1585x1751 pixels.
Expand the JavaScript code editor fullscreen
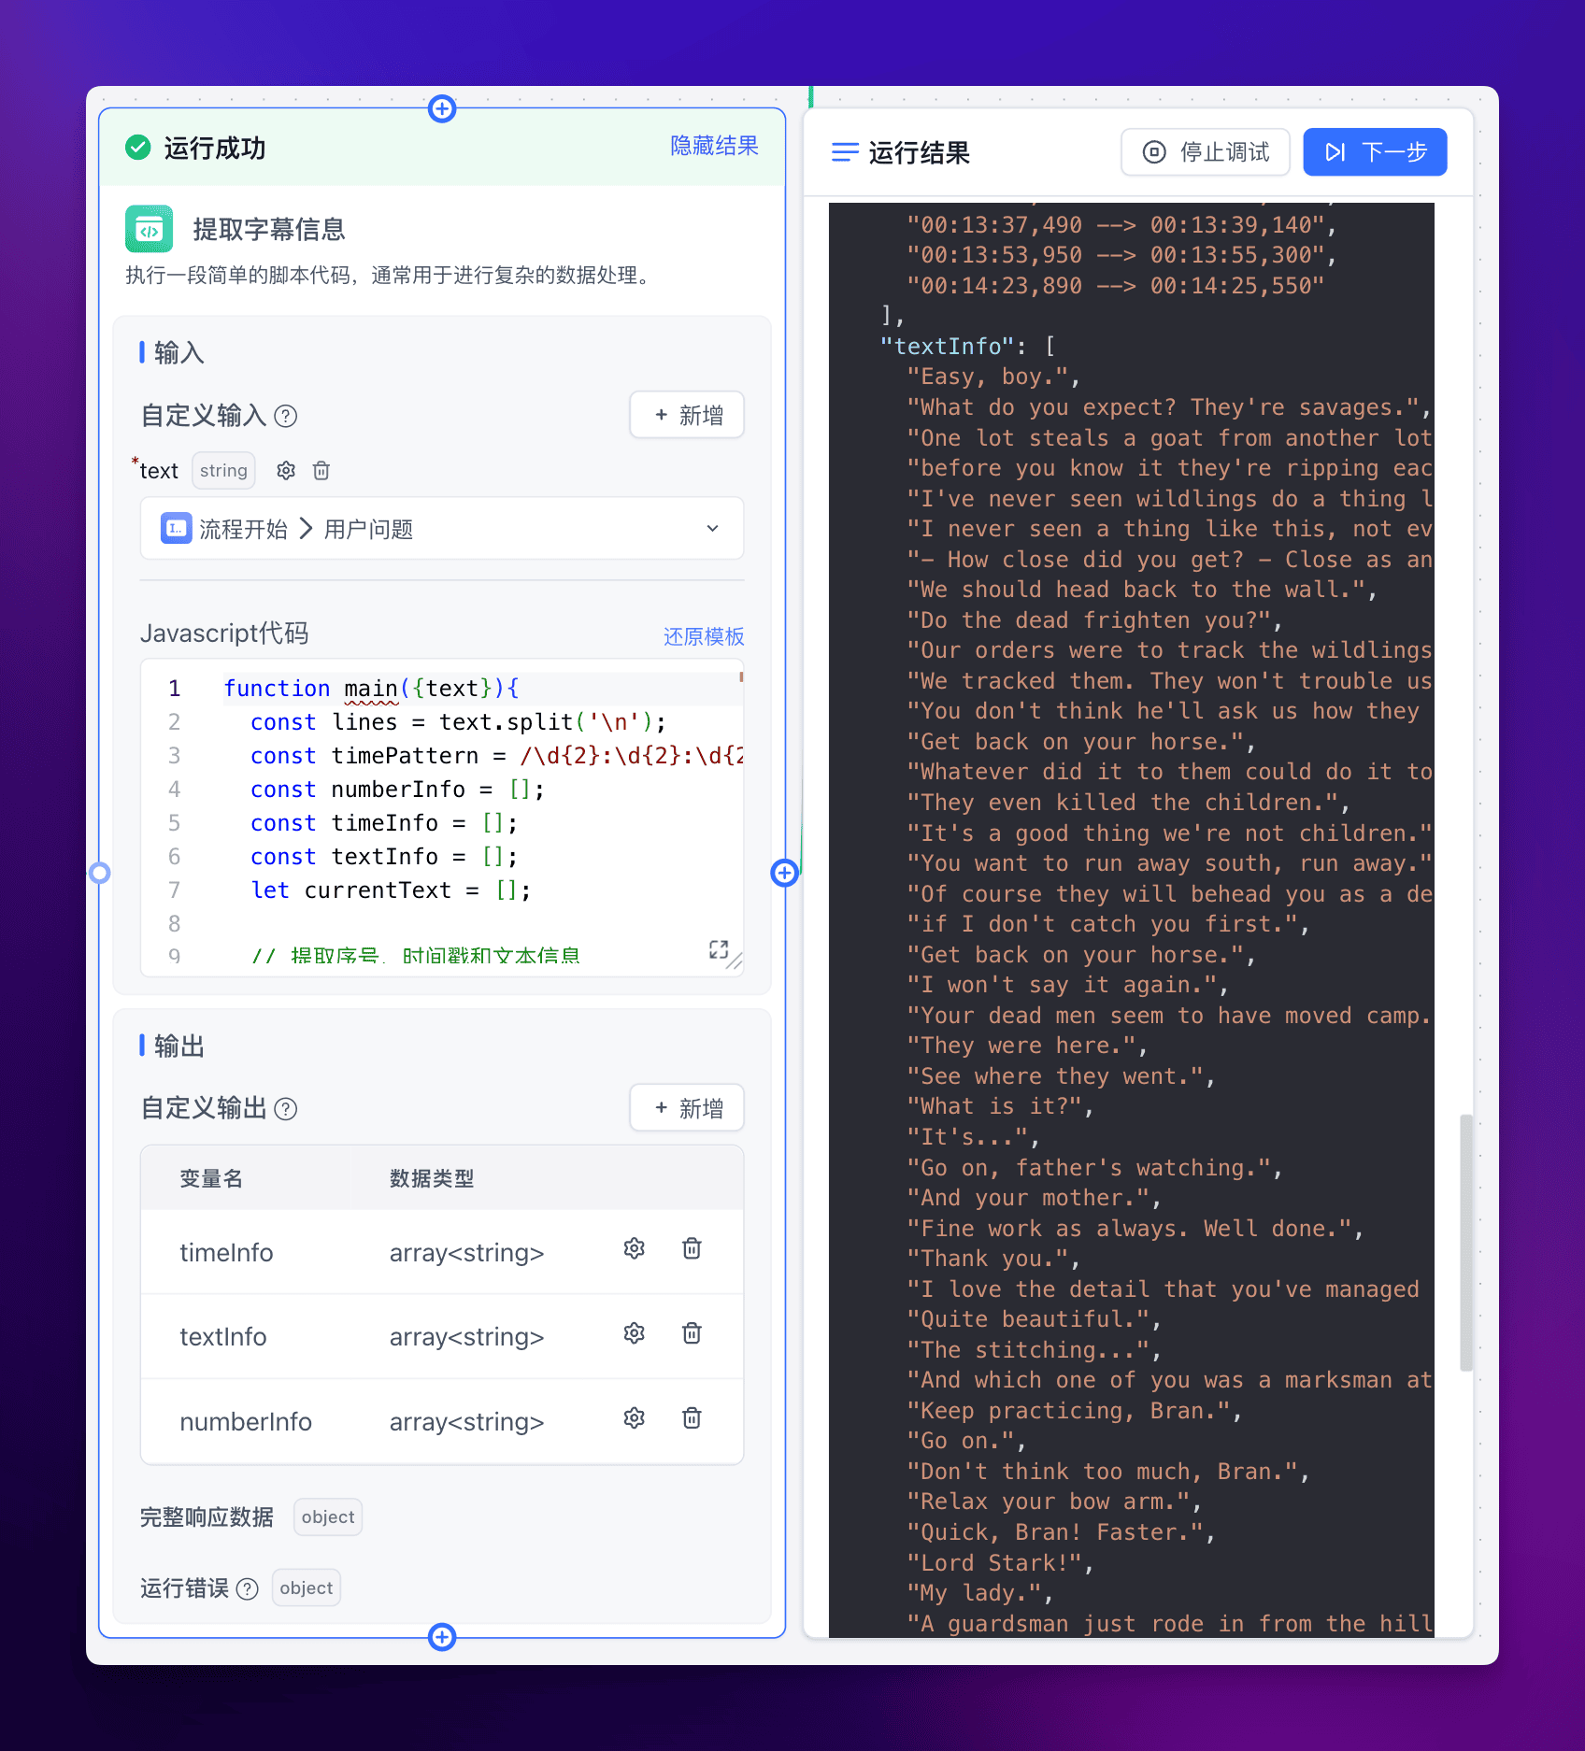pyautogui.click(x=718, y=950)
